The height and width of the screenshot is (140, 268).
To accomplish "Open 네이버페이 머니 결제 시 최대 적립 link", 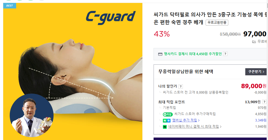I will [194, 127].
